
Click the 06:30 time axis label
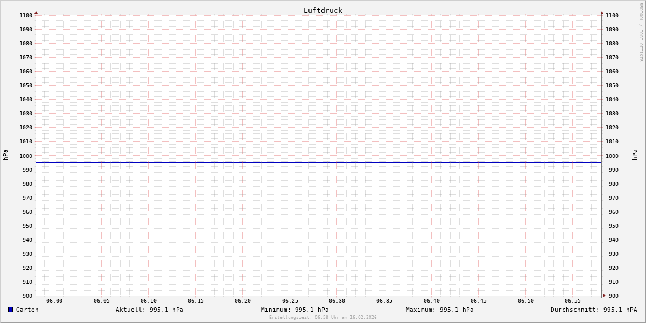point(337,301)
